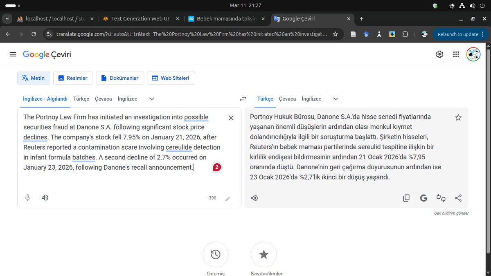This screenshot has height=276, width=491.
Task: Go back in browser
Action: (x=8, y=34)
